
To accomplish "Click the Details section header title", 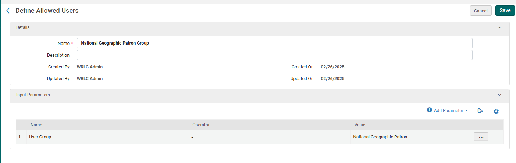I will click(x=23, y=27).
